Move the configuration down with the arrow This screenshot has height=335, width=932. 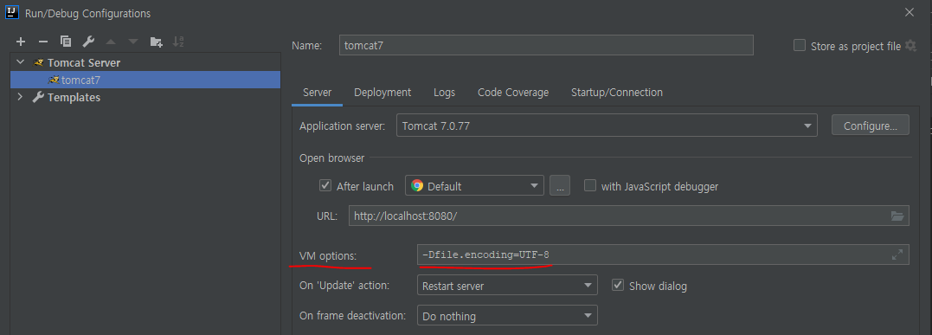tap(133, 42)
